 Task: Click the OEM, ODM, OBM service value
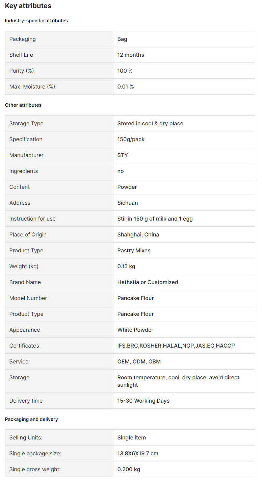pyautogui.click(x=139, y=361)
